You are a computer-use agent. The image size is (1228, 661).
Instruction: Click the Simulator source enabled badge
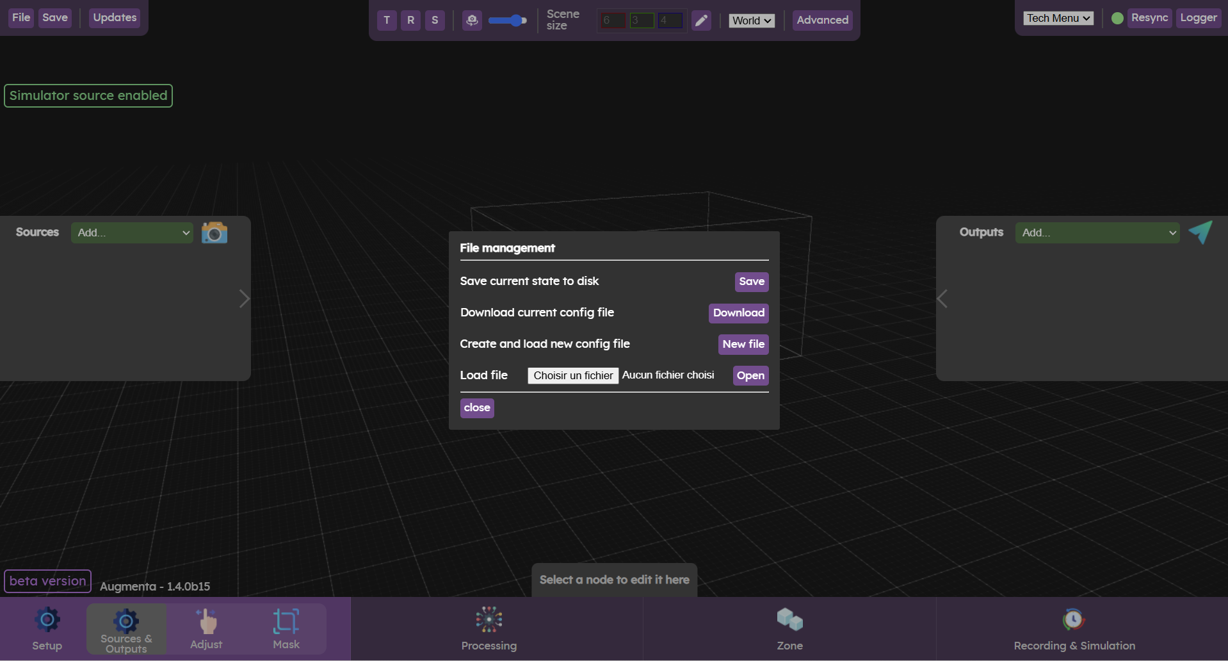pyautogui.click(x=88, y=96)
